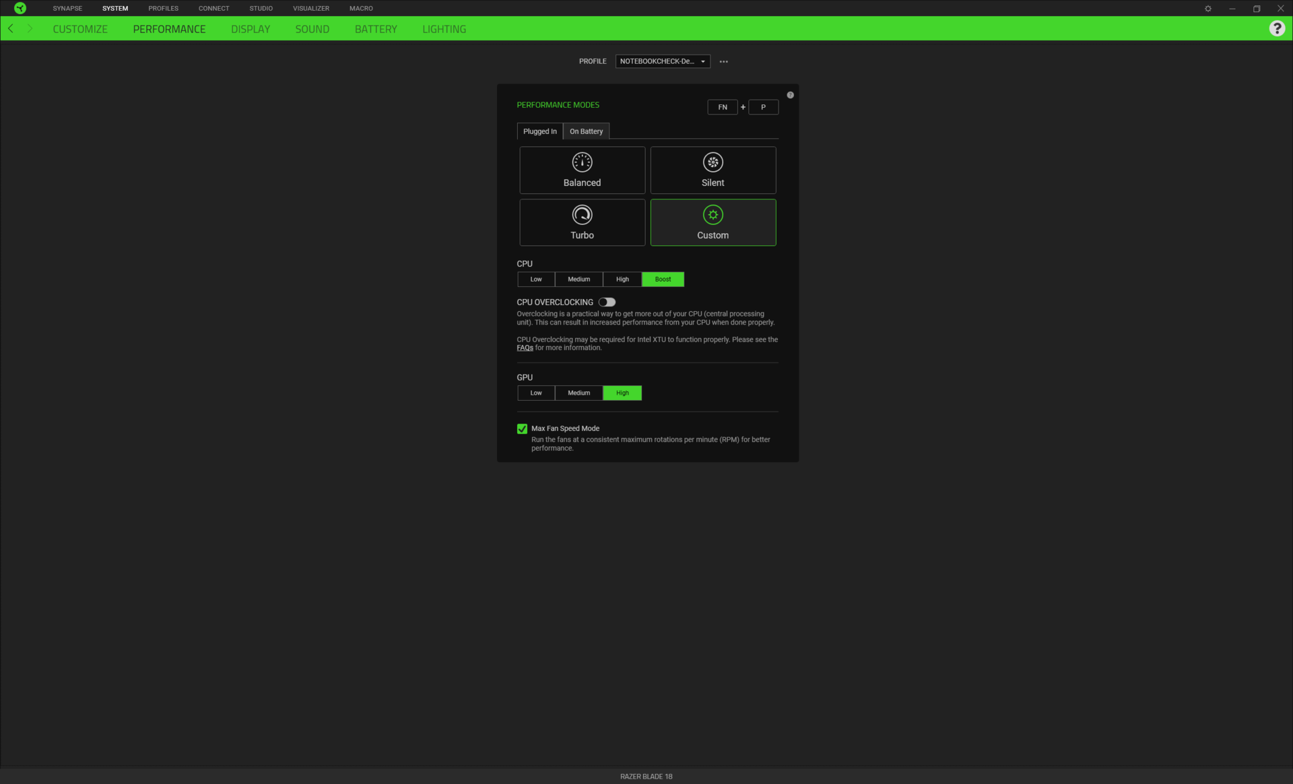The image size is (1293, 784).
Task: Open the Macro menu
Action: click(x=361, y=9)
